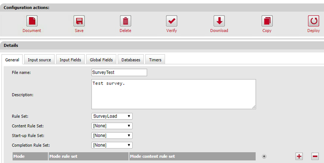Click inside the Description text area
This screenshot has width=324, height=163.
tap(173, 94)
